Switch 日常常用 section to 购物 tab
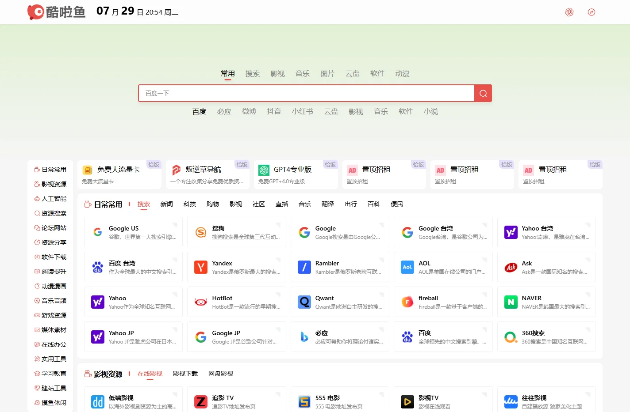Image resolution: width=630 pixels, height=412 pixels. pos(213,204)
